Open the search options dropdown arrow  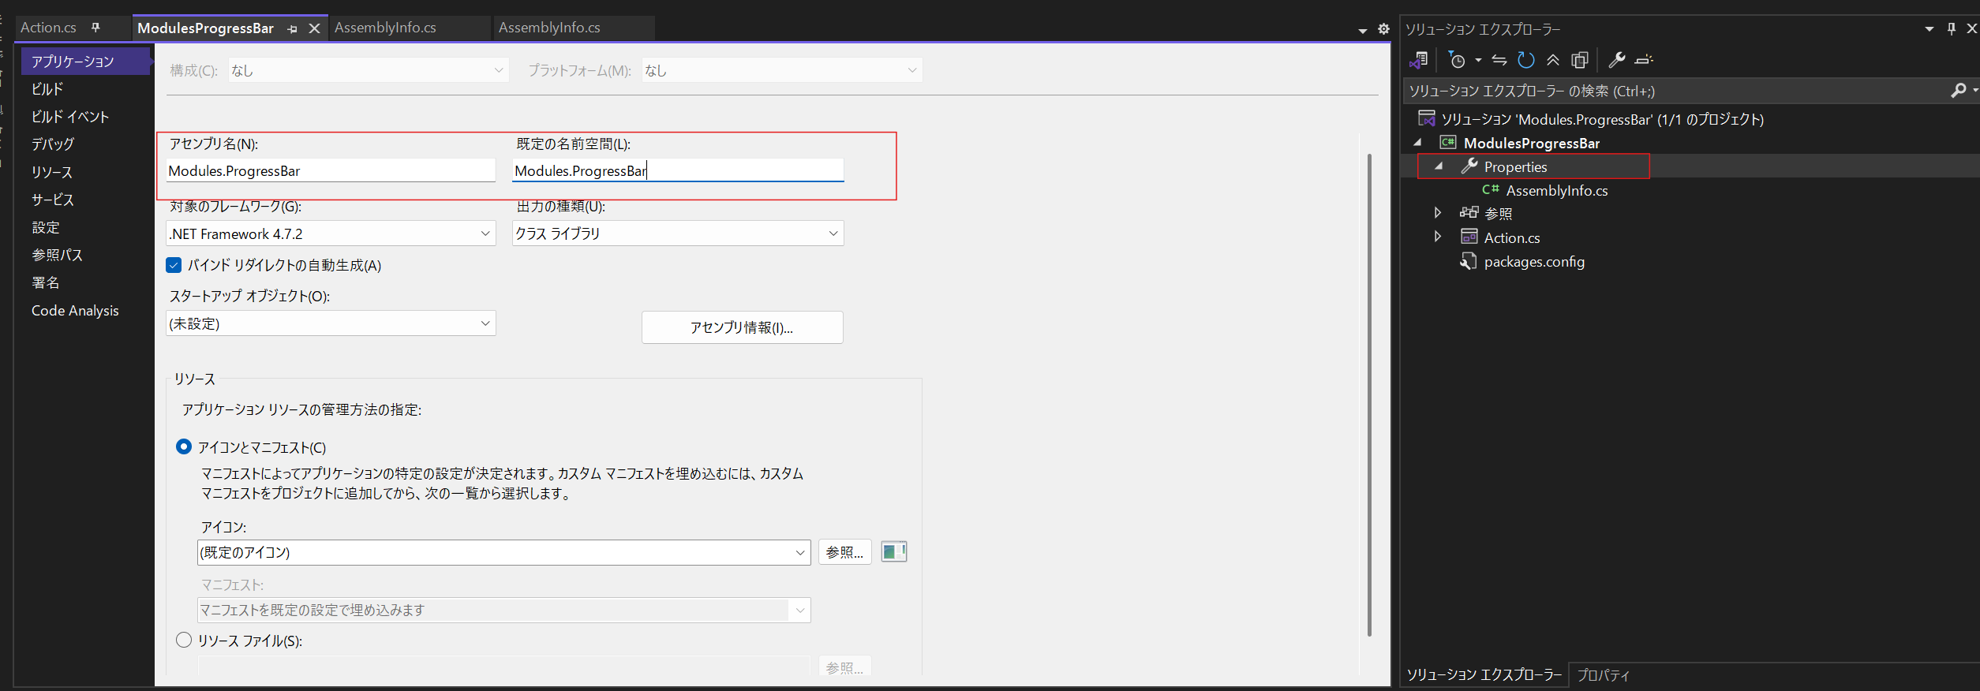pyautogui.click(x=1974, y=91)
